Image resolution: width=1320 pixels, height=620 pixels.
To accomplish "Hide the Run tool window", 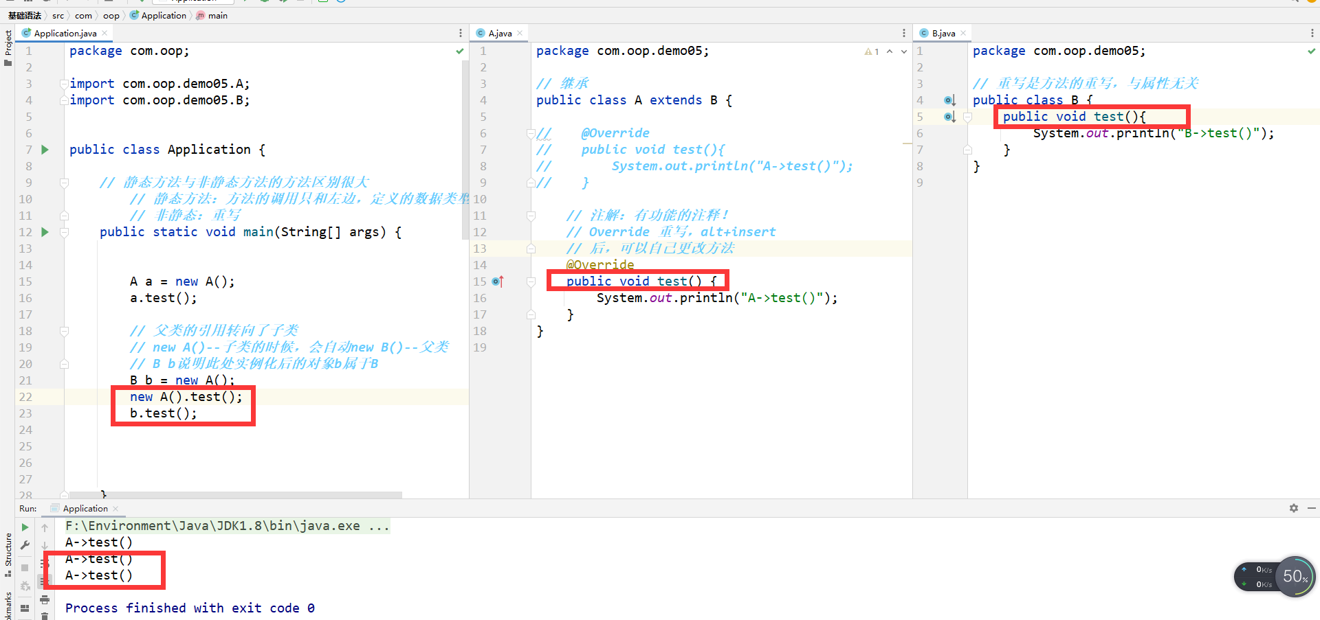I will click(1312, 508).
